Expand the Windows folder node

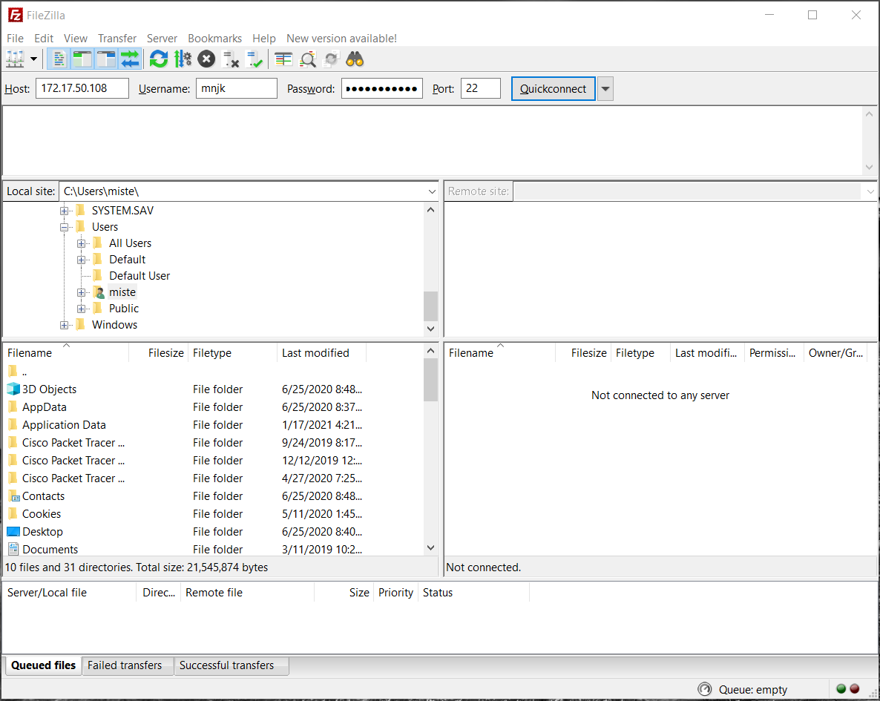[x=64, y=325]
